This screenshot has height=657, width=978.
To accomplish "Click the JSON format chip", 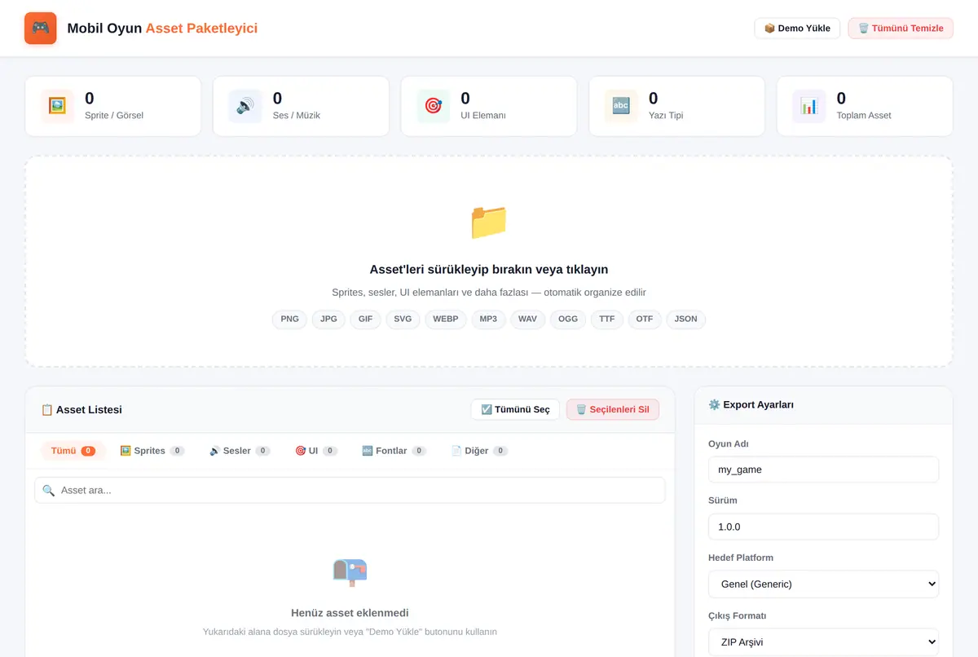I will pos(686,319).
